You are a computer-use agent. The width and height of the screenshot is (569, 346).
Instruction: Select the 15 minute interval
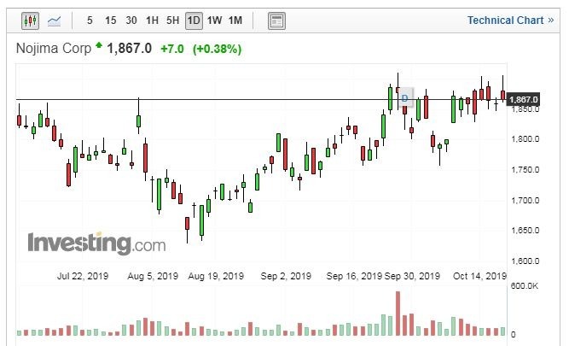(x=111, y=21)
